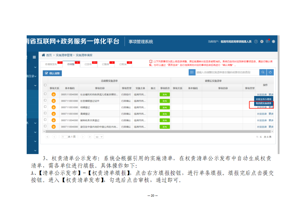Screen dimensions: 305x215
Task: Click the help question mark icon
Action: click(256, 42)
